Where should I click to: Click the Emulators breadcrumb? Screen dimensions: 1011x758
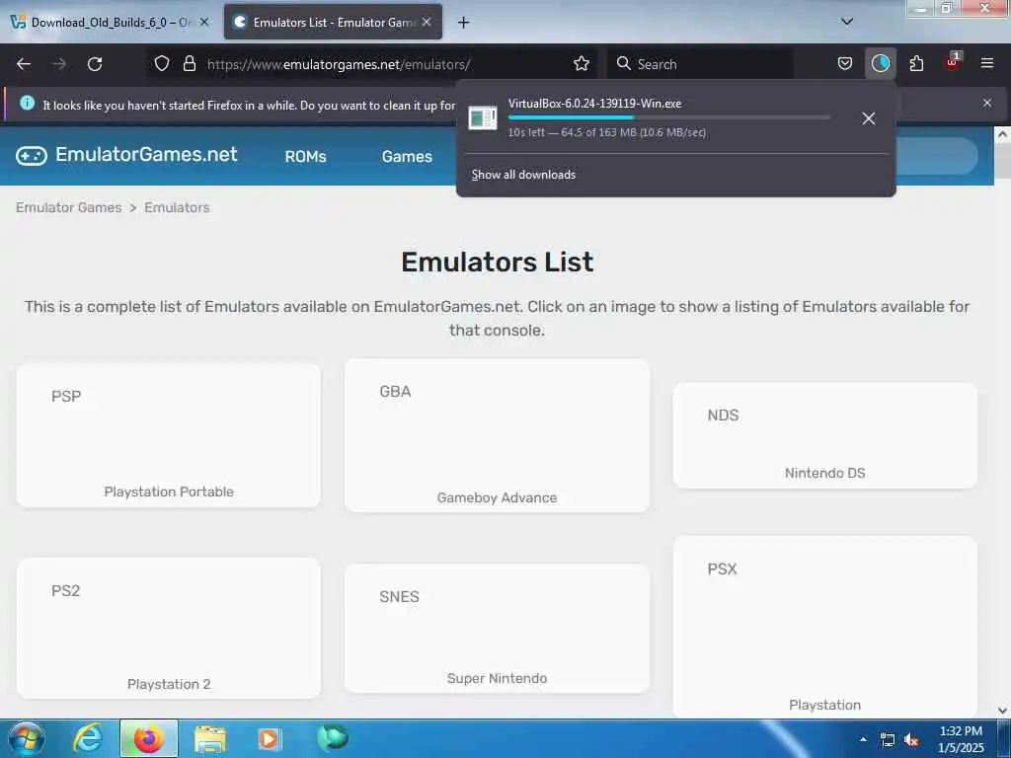pyautogui.click(x=177, y=207)
